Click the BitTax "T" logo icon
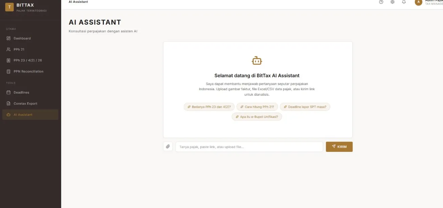Viewport: 443px width, 208px height. click(x=9, y=7)
